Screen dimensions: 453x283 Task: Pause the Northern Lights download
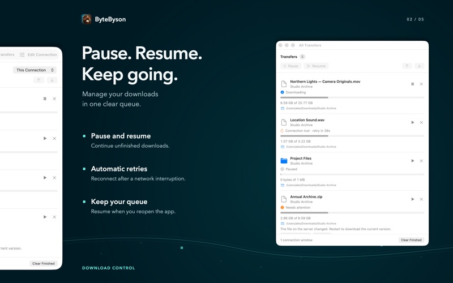(413, 84)
